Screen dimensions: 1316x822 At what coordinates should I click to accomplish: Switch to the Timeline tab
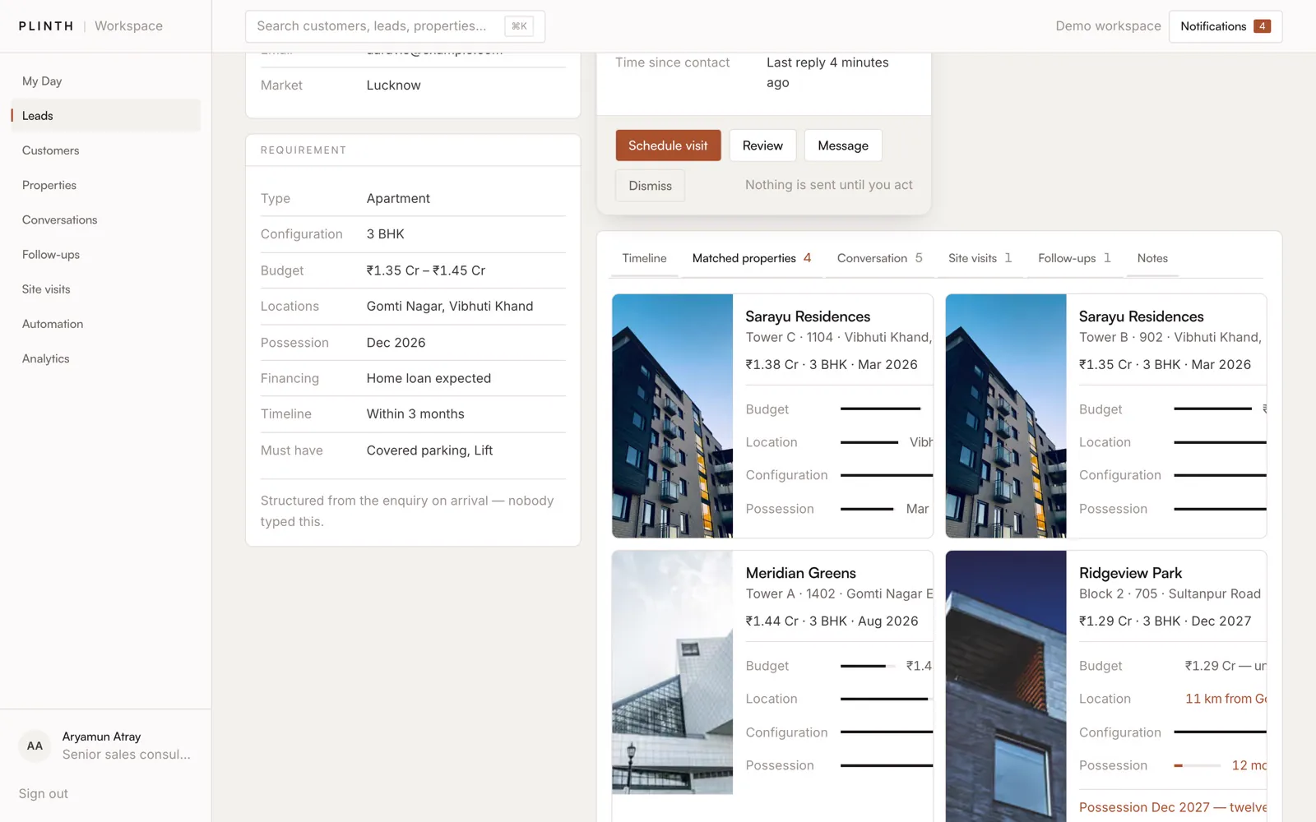(644, 258)
